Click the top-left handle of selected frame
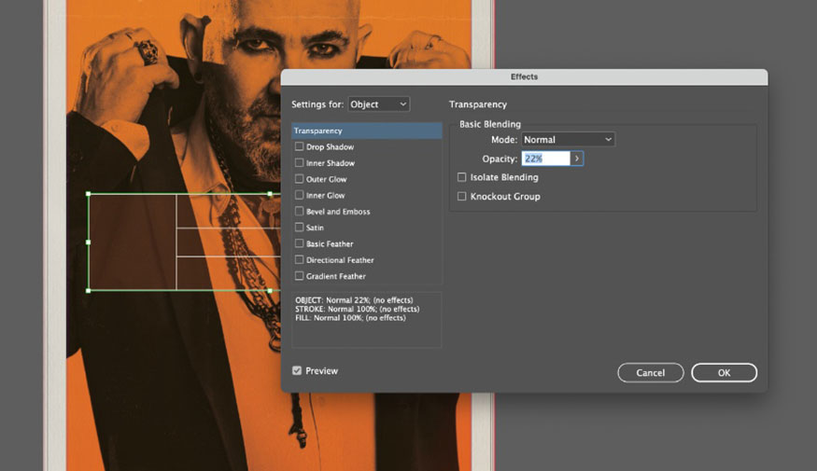 [88, 194]
